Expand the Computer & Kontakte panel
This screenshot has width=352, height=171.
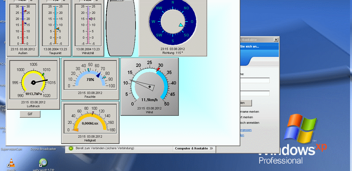click(194, 149)
